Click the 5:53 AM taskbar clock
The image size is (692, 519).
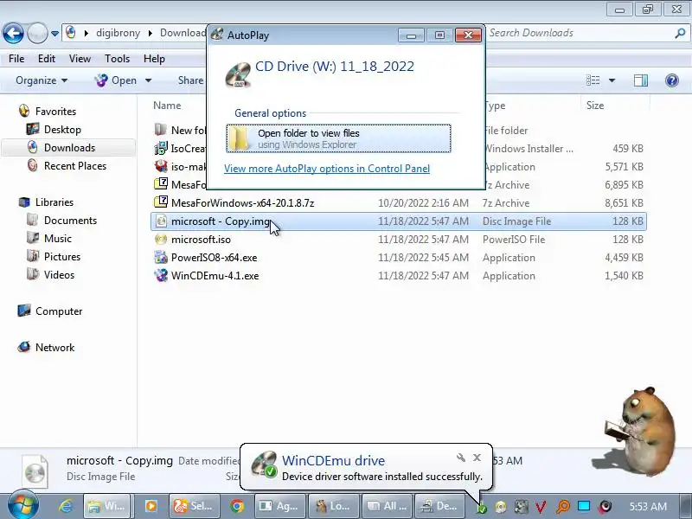click(648, 506)
